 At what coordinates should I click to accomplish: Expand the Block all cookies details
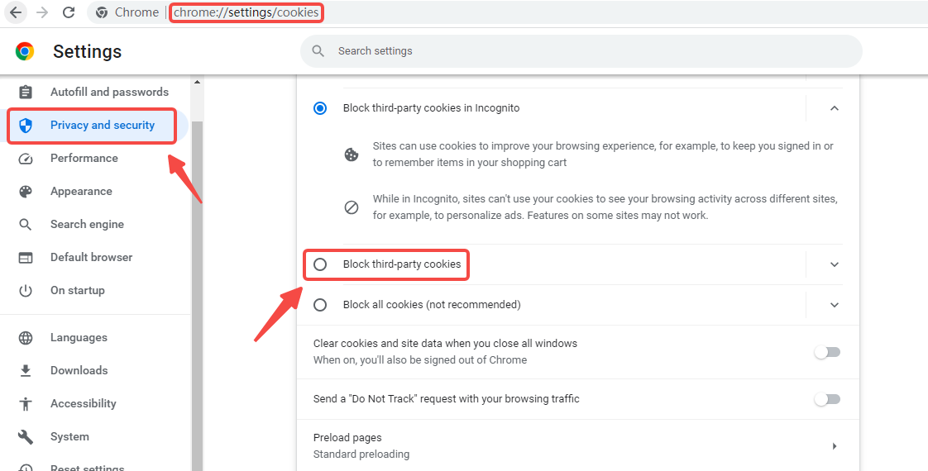[834, 305]
